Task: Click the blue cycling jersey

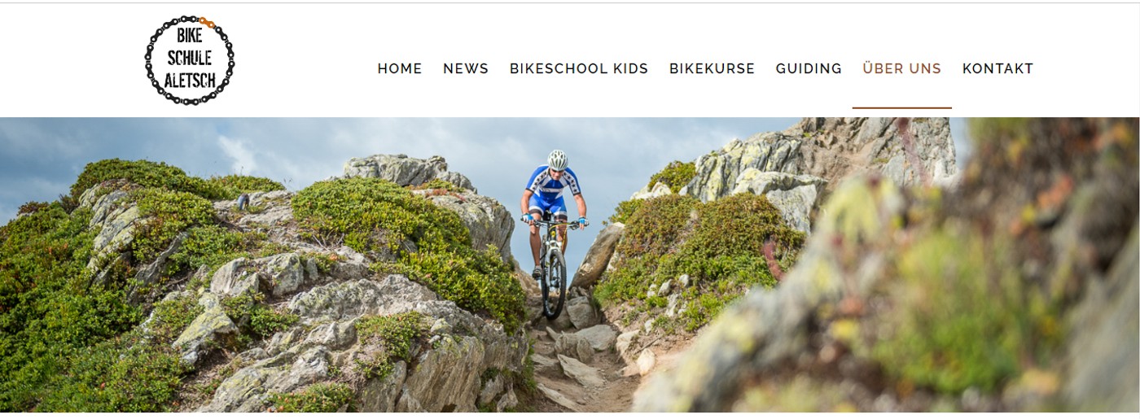Action: click(553, 186)
